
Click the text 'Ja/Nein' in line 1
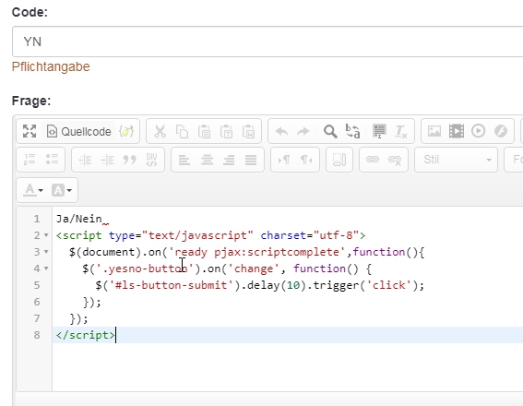tap(79, 219)
